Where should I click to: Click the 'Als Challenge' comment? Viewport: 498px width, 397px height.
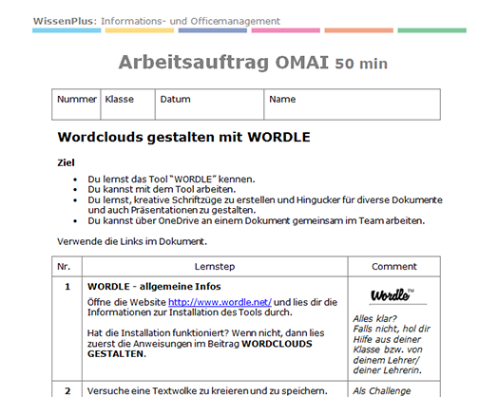[382, 390]
